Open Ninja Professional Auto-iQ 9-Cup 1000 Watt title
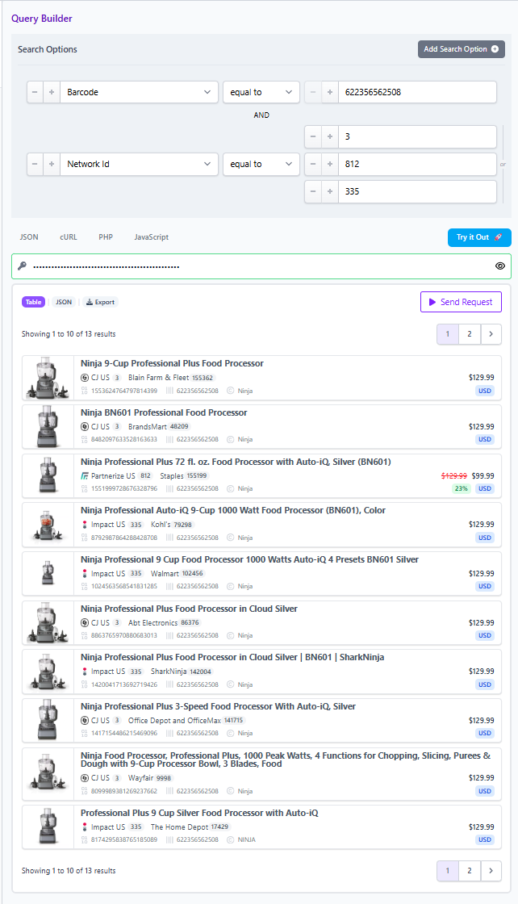 click(233, 511)
